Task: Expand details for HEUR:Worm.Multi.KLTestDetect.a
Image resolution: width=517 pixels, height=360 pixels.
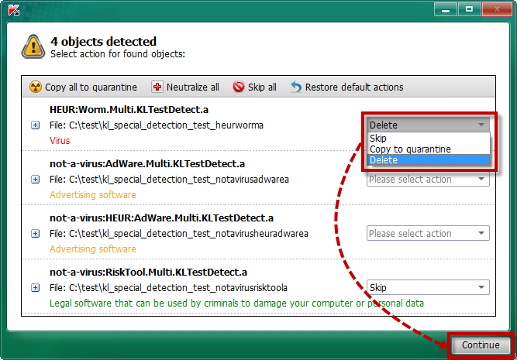Action: 36,125
